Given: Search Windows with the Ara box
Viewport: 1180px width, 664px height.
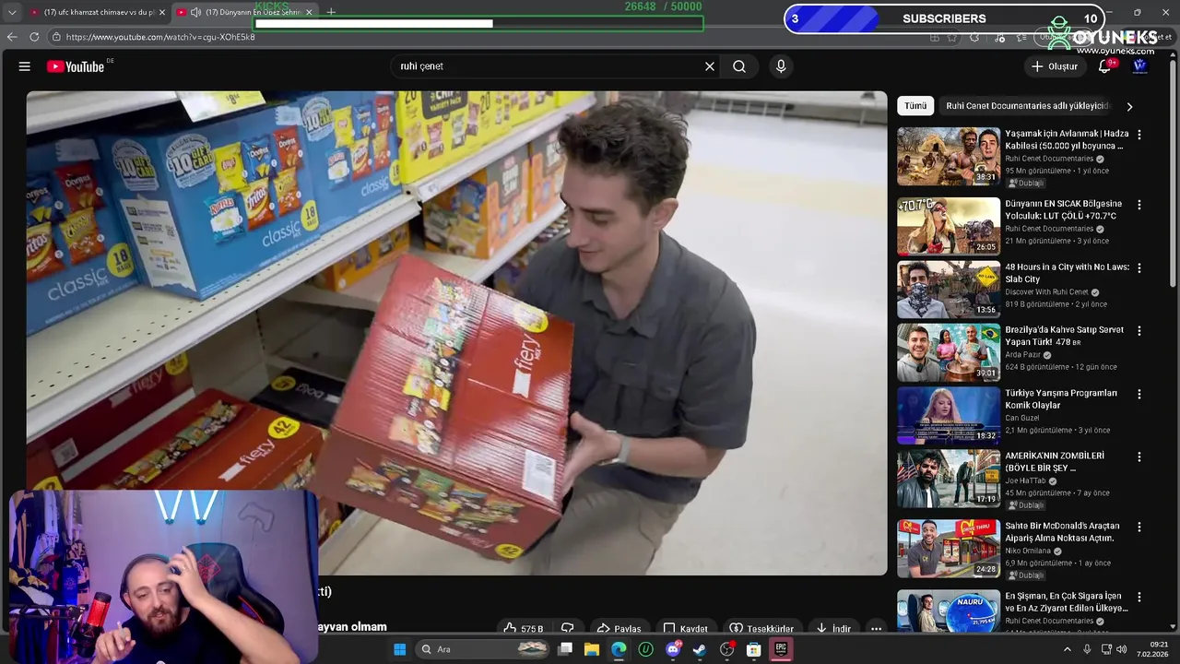Looking at the screenshot, I should coord(483,649).
